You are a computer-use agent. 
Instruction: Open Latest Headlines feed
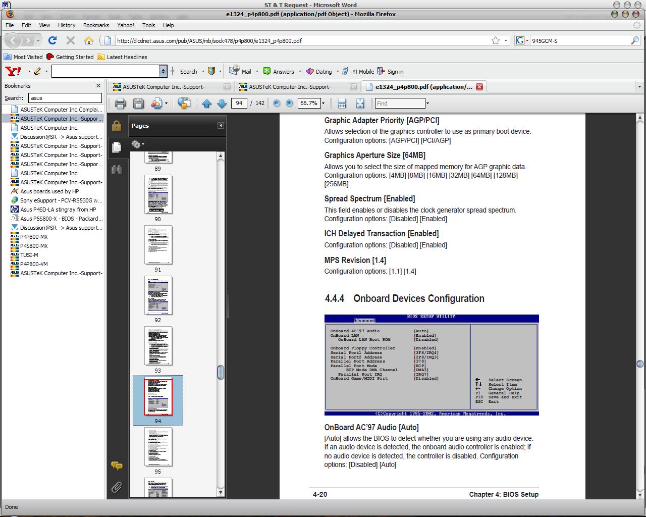122,57
